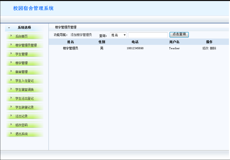
Task: Open 添加楼宇管理员 link
Action: 81,35
